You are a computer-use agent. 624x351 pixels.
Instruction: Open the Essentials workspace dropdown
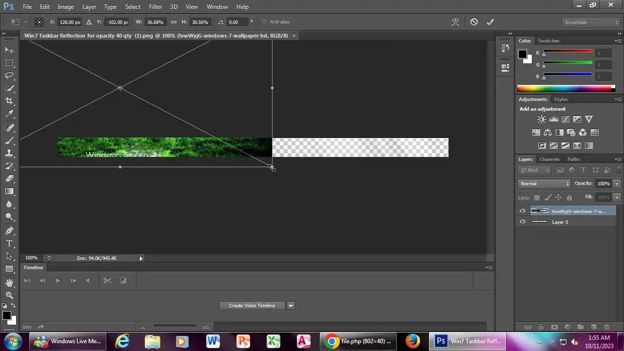[x=590, y=22]
